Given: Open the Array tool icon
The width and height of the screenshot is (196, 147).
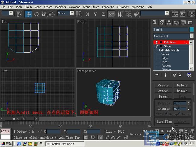Looking at the screenshot, I should 128,14.
